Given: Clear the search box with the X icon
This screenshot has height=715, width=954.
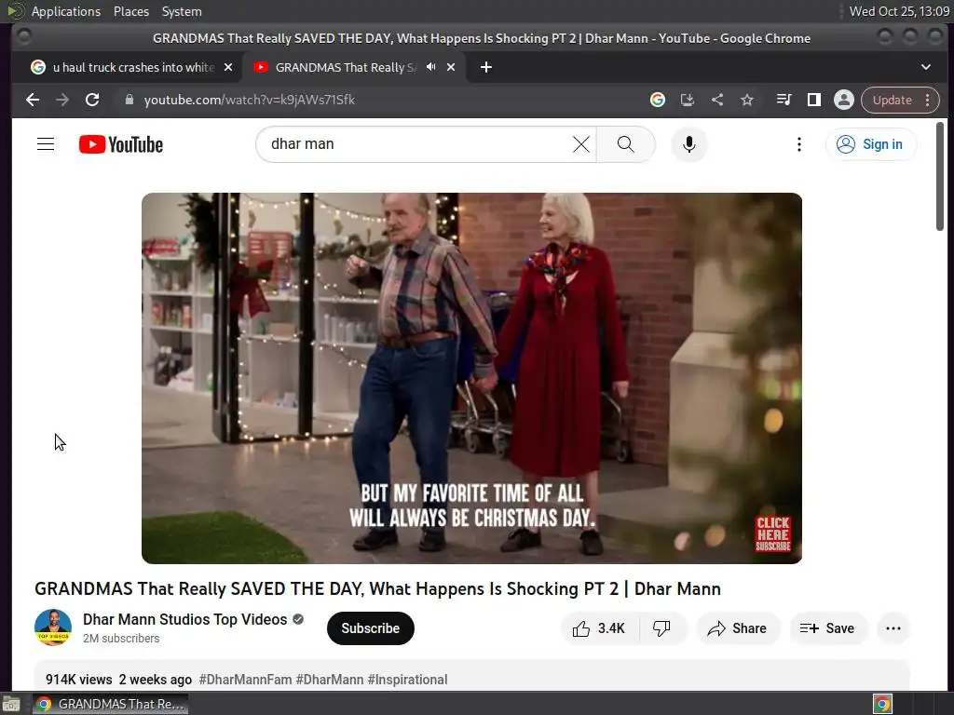Looking at the screenshot, I should click(581, 144).
